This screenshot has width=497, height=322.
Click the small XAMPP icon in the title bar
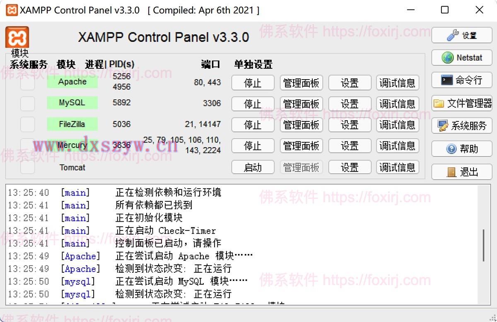(x=12, y=10)
